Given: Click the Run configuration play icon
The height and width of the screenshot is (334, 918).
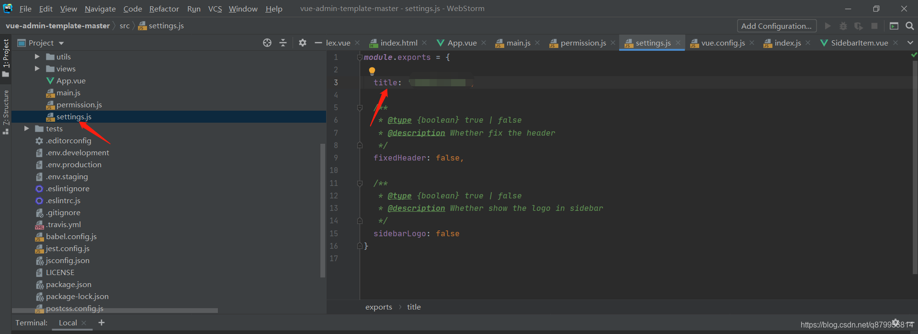Looking at the screenshot, I should coord(827,26).
